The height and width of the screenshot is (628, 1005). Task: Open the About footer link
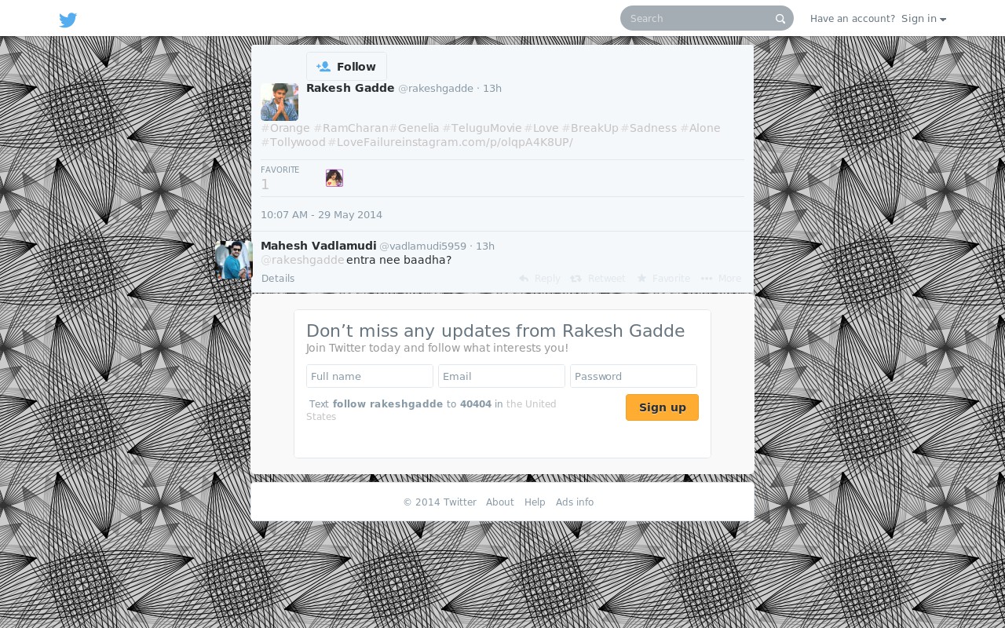tap(500, 502)
